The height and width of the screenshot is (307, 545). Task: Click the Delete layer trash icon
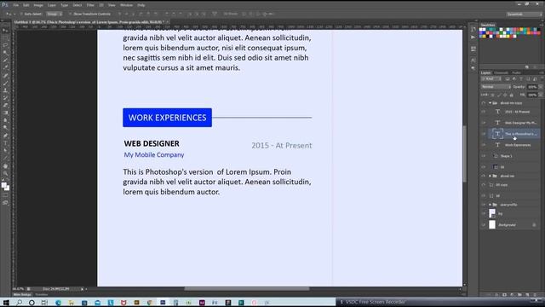(x=535, y=295)
